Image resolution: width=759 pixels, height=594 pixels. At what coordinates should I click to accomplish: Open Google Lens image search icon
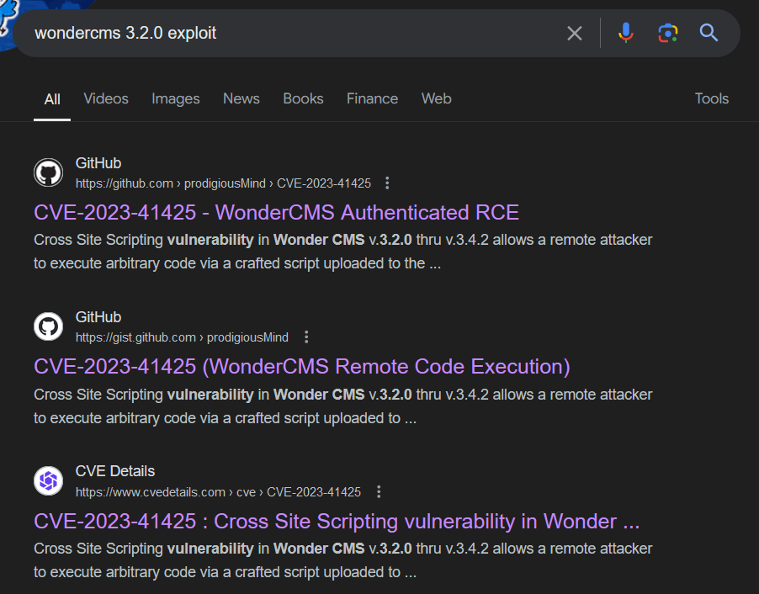pos(668,33)
